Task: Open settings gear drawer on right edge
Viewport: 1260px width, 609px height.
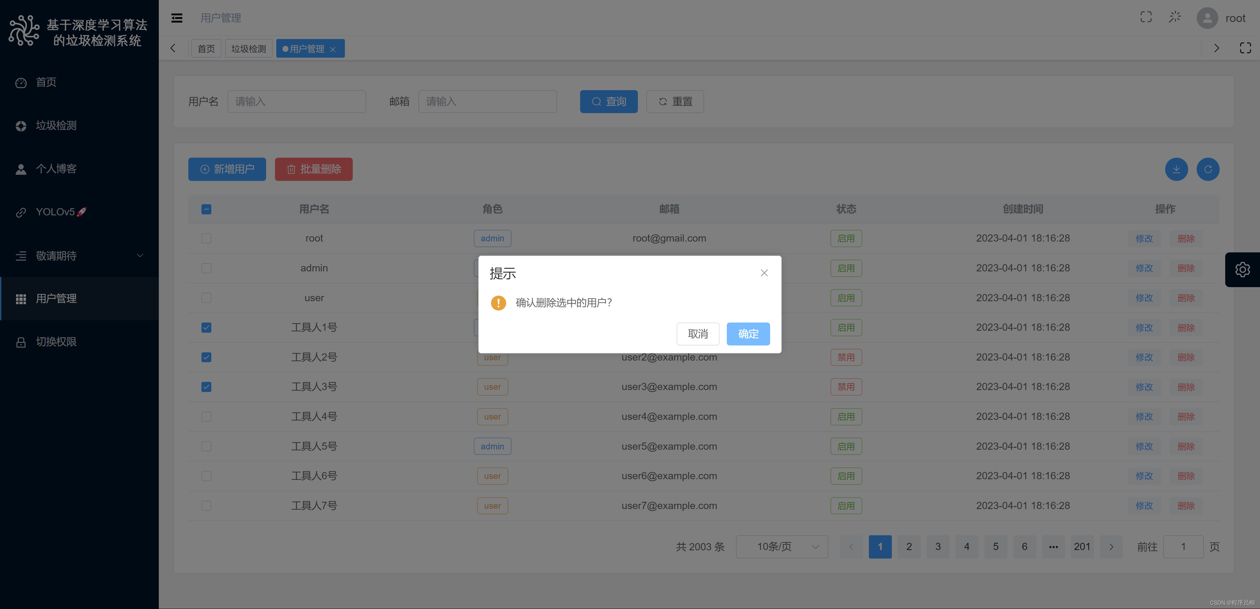Action: (1242, 269)
